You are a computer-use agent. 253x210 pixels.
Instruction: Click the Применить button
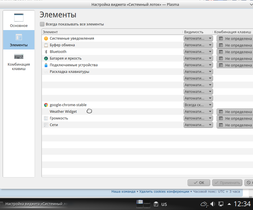click(227, 183)
